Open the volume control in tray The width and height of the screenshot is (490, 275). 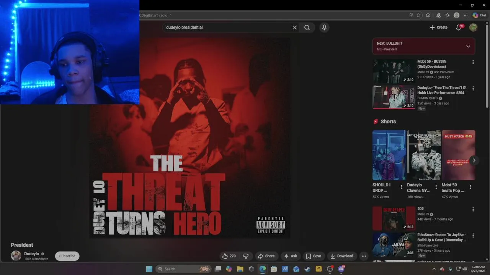click(x=465, y=269)
